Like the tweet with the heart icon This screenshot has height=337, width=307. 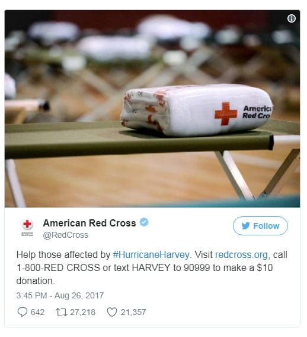112,312
